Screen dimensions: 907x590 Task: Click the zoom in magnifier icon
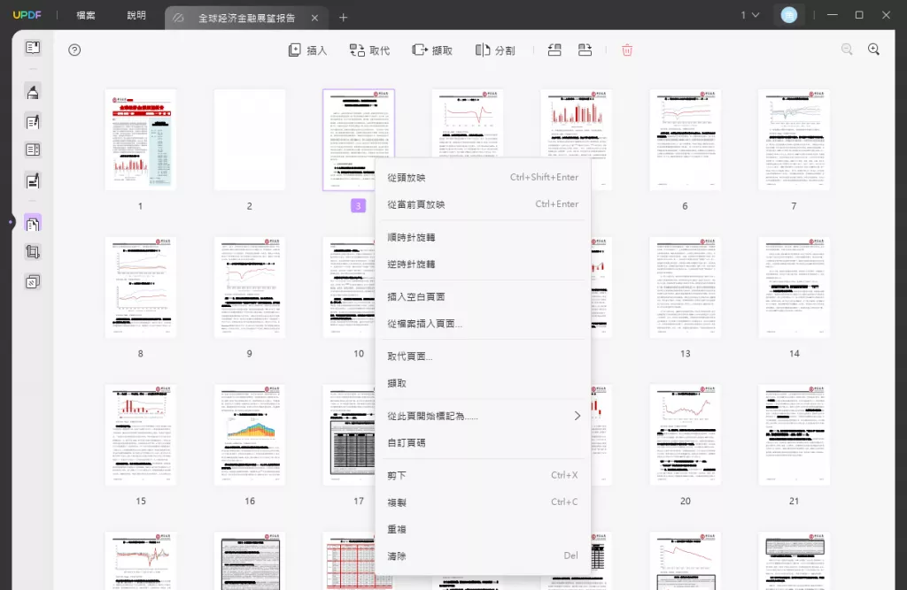coord(873,50)
